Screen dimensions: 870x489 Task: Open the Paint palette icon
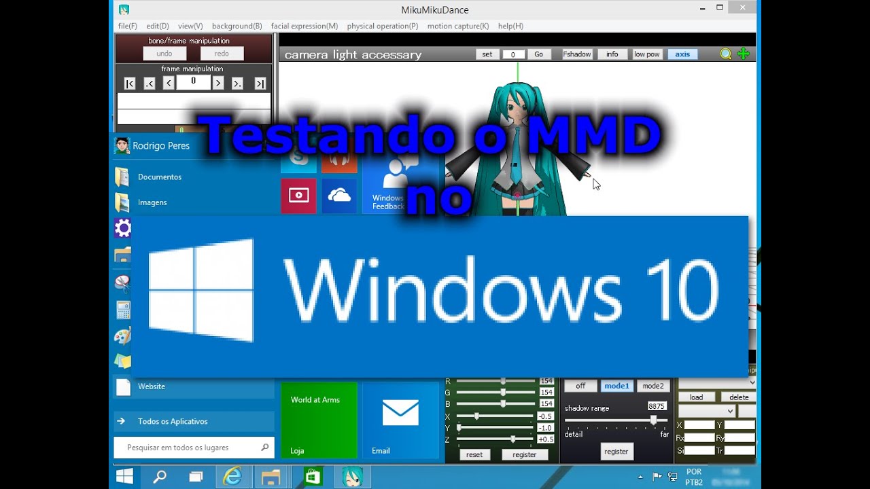122,336
